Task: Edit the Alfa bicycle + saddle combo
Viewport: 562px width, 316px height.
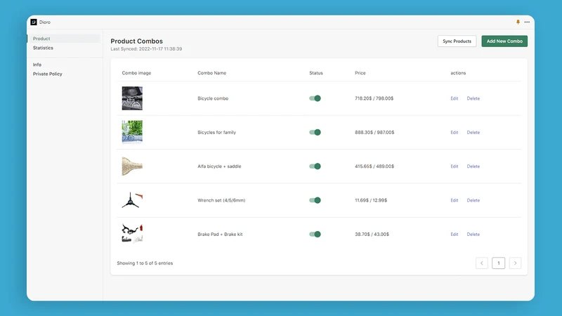Action: [454, 166]
